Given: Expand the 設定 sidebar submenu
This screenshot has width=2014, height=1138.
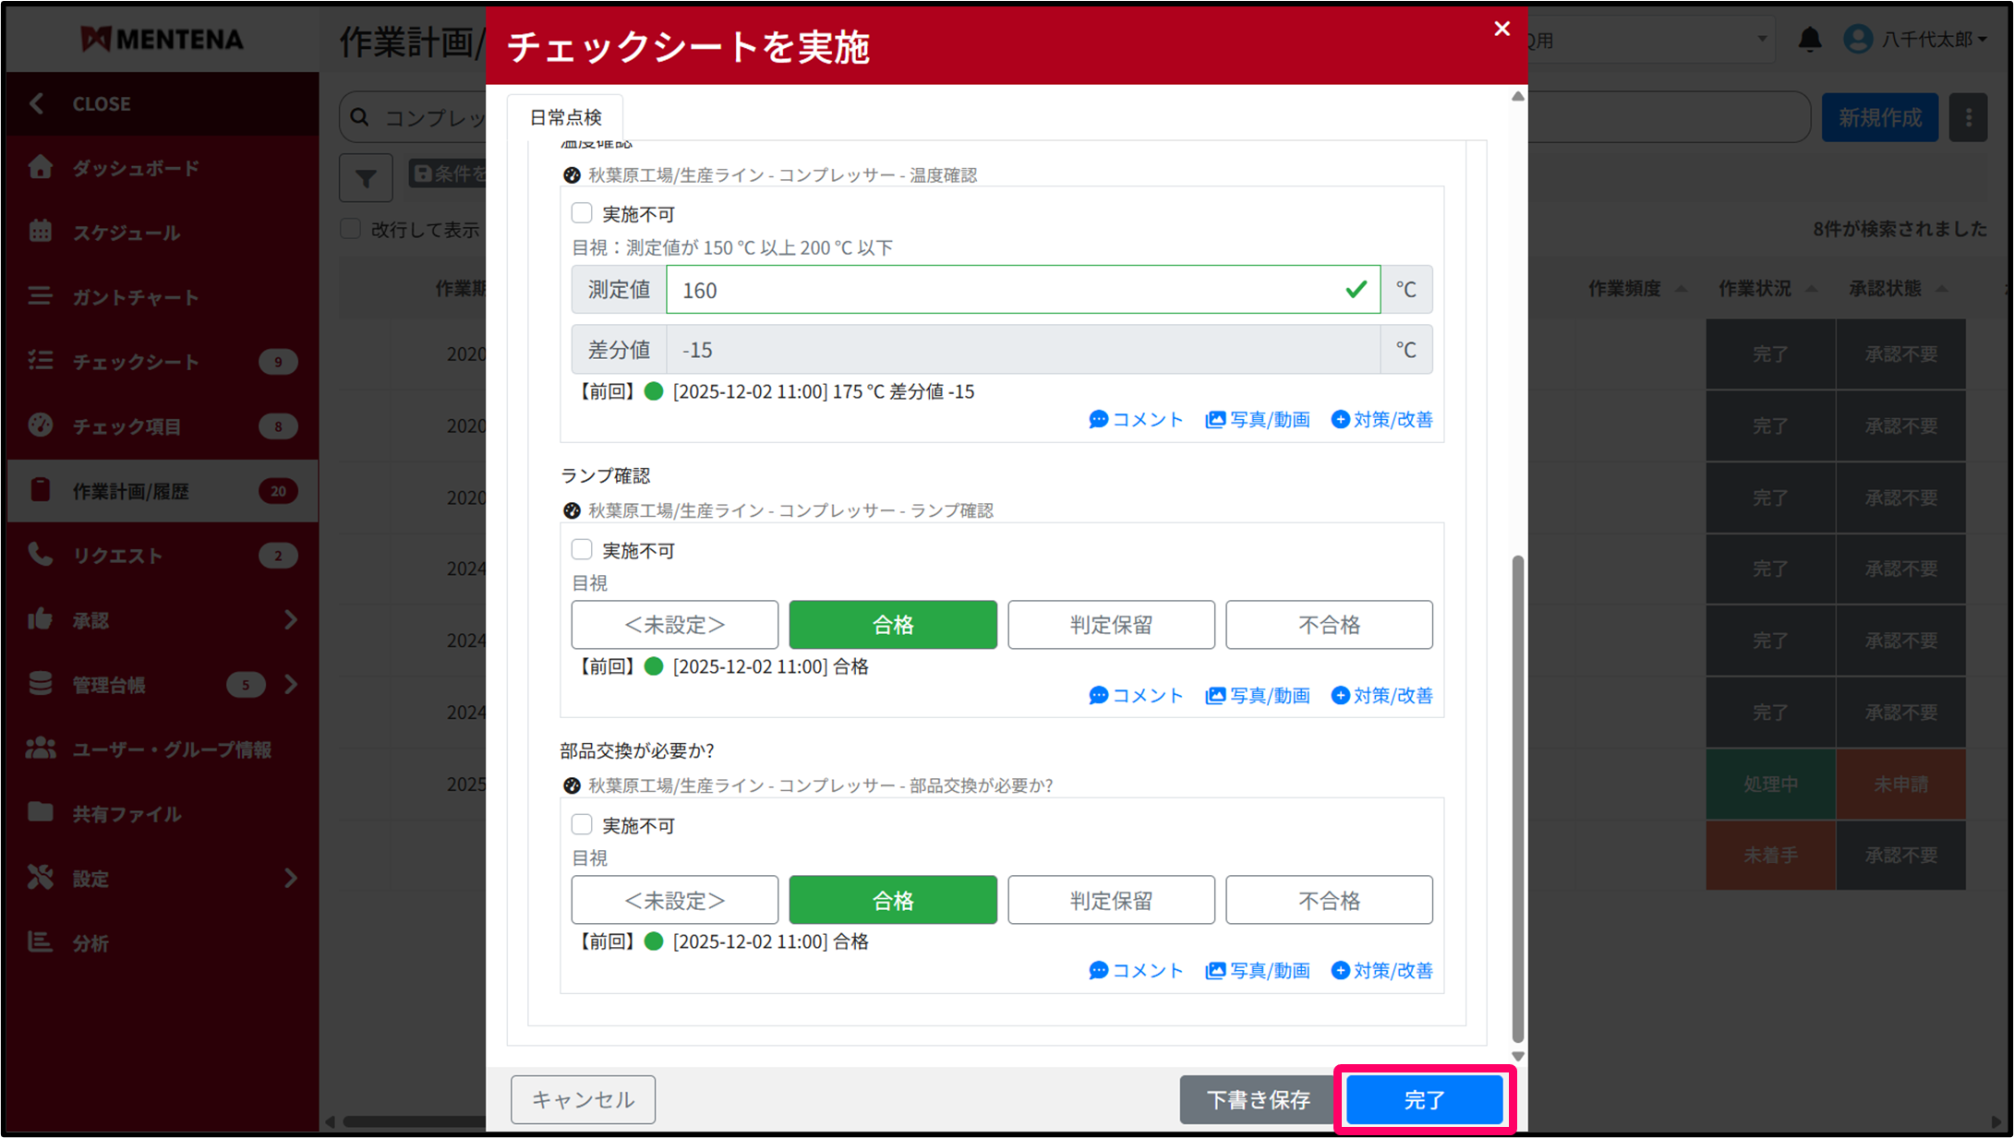Looking at the screenshot, I should [290, 878].
